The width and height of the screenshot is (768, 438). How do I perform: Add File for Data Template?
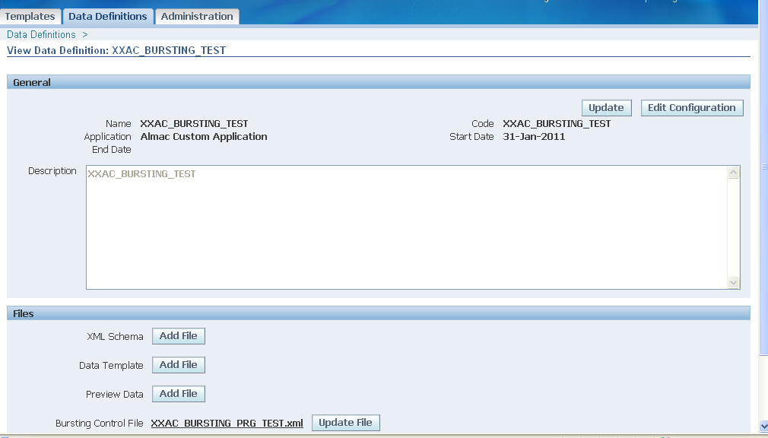[178, 365]
